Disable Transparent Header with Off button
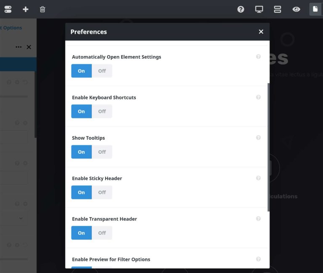 (x=102, y=233)
